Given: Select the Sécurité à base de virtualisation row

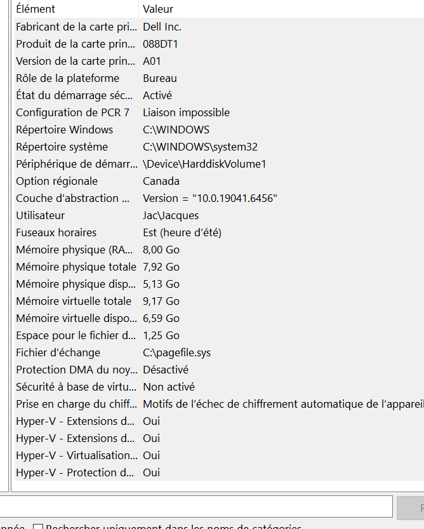Looking at the screenshot, I should coord(219,387).
